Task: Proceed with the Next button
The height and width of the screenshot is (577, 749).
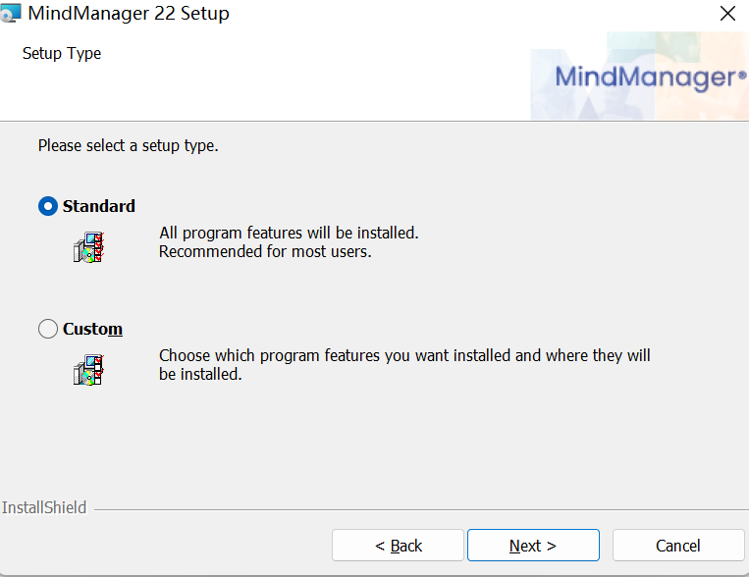Action: click(533, 546)
